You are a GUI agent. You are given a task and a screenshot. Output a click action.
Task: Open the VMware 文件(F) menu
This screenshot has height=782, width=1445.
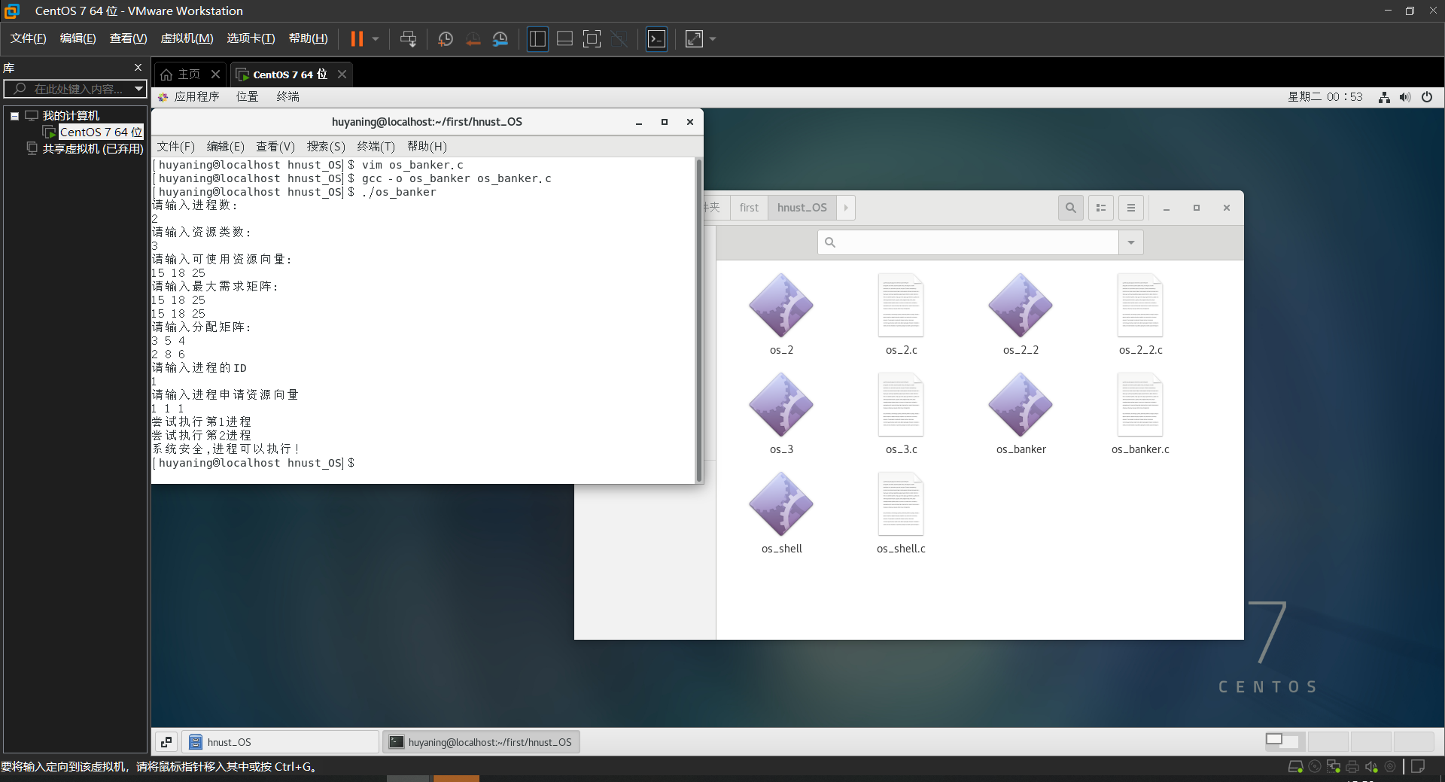pyautogui.click(x=28, y=38)
